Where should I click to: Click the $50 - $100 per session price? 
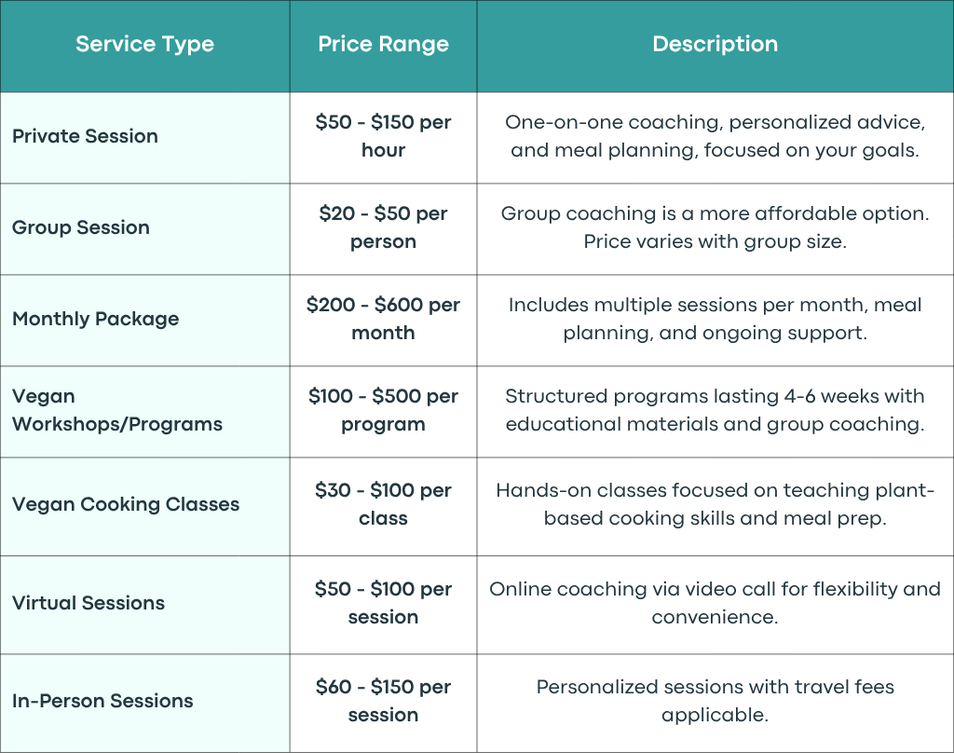click(383, 603)
